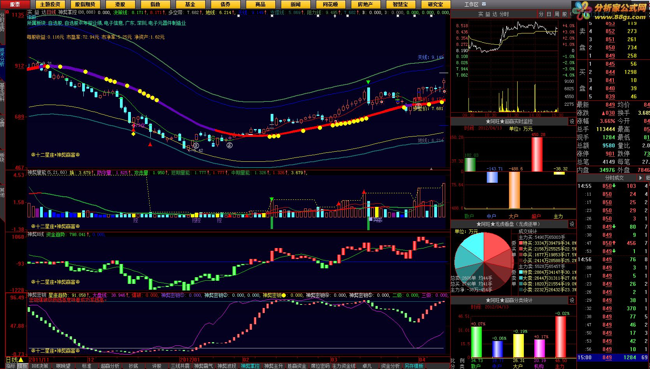Open the 基金 tab
This screenshot has height=369, width=650.
[x=190, y=4]
